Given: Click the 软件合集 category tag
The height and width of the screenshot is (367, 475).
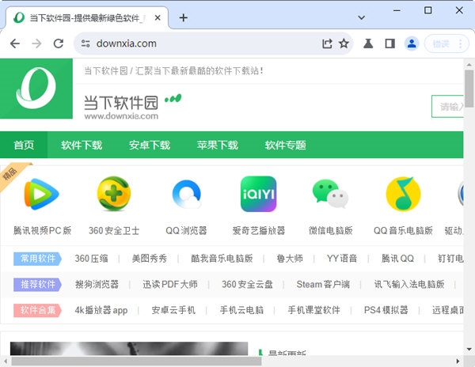Looking at the screenshot, I should pos(37,310).
